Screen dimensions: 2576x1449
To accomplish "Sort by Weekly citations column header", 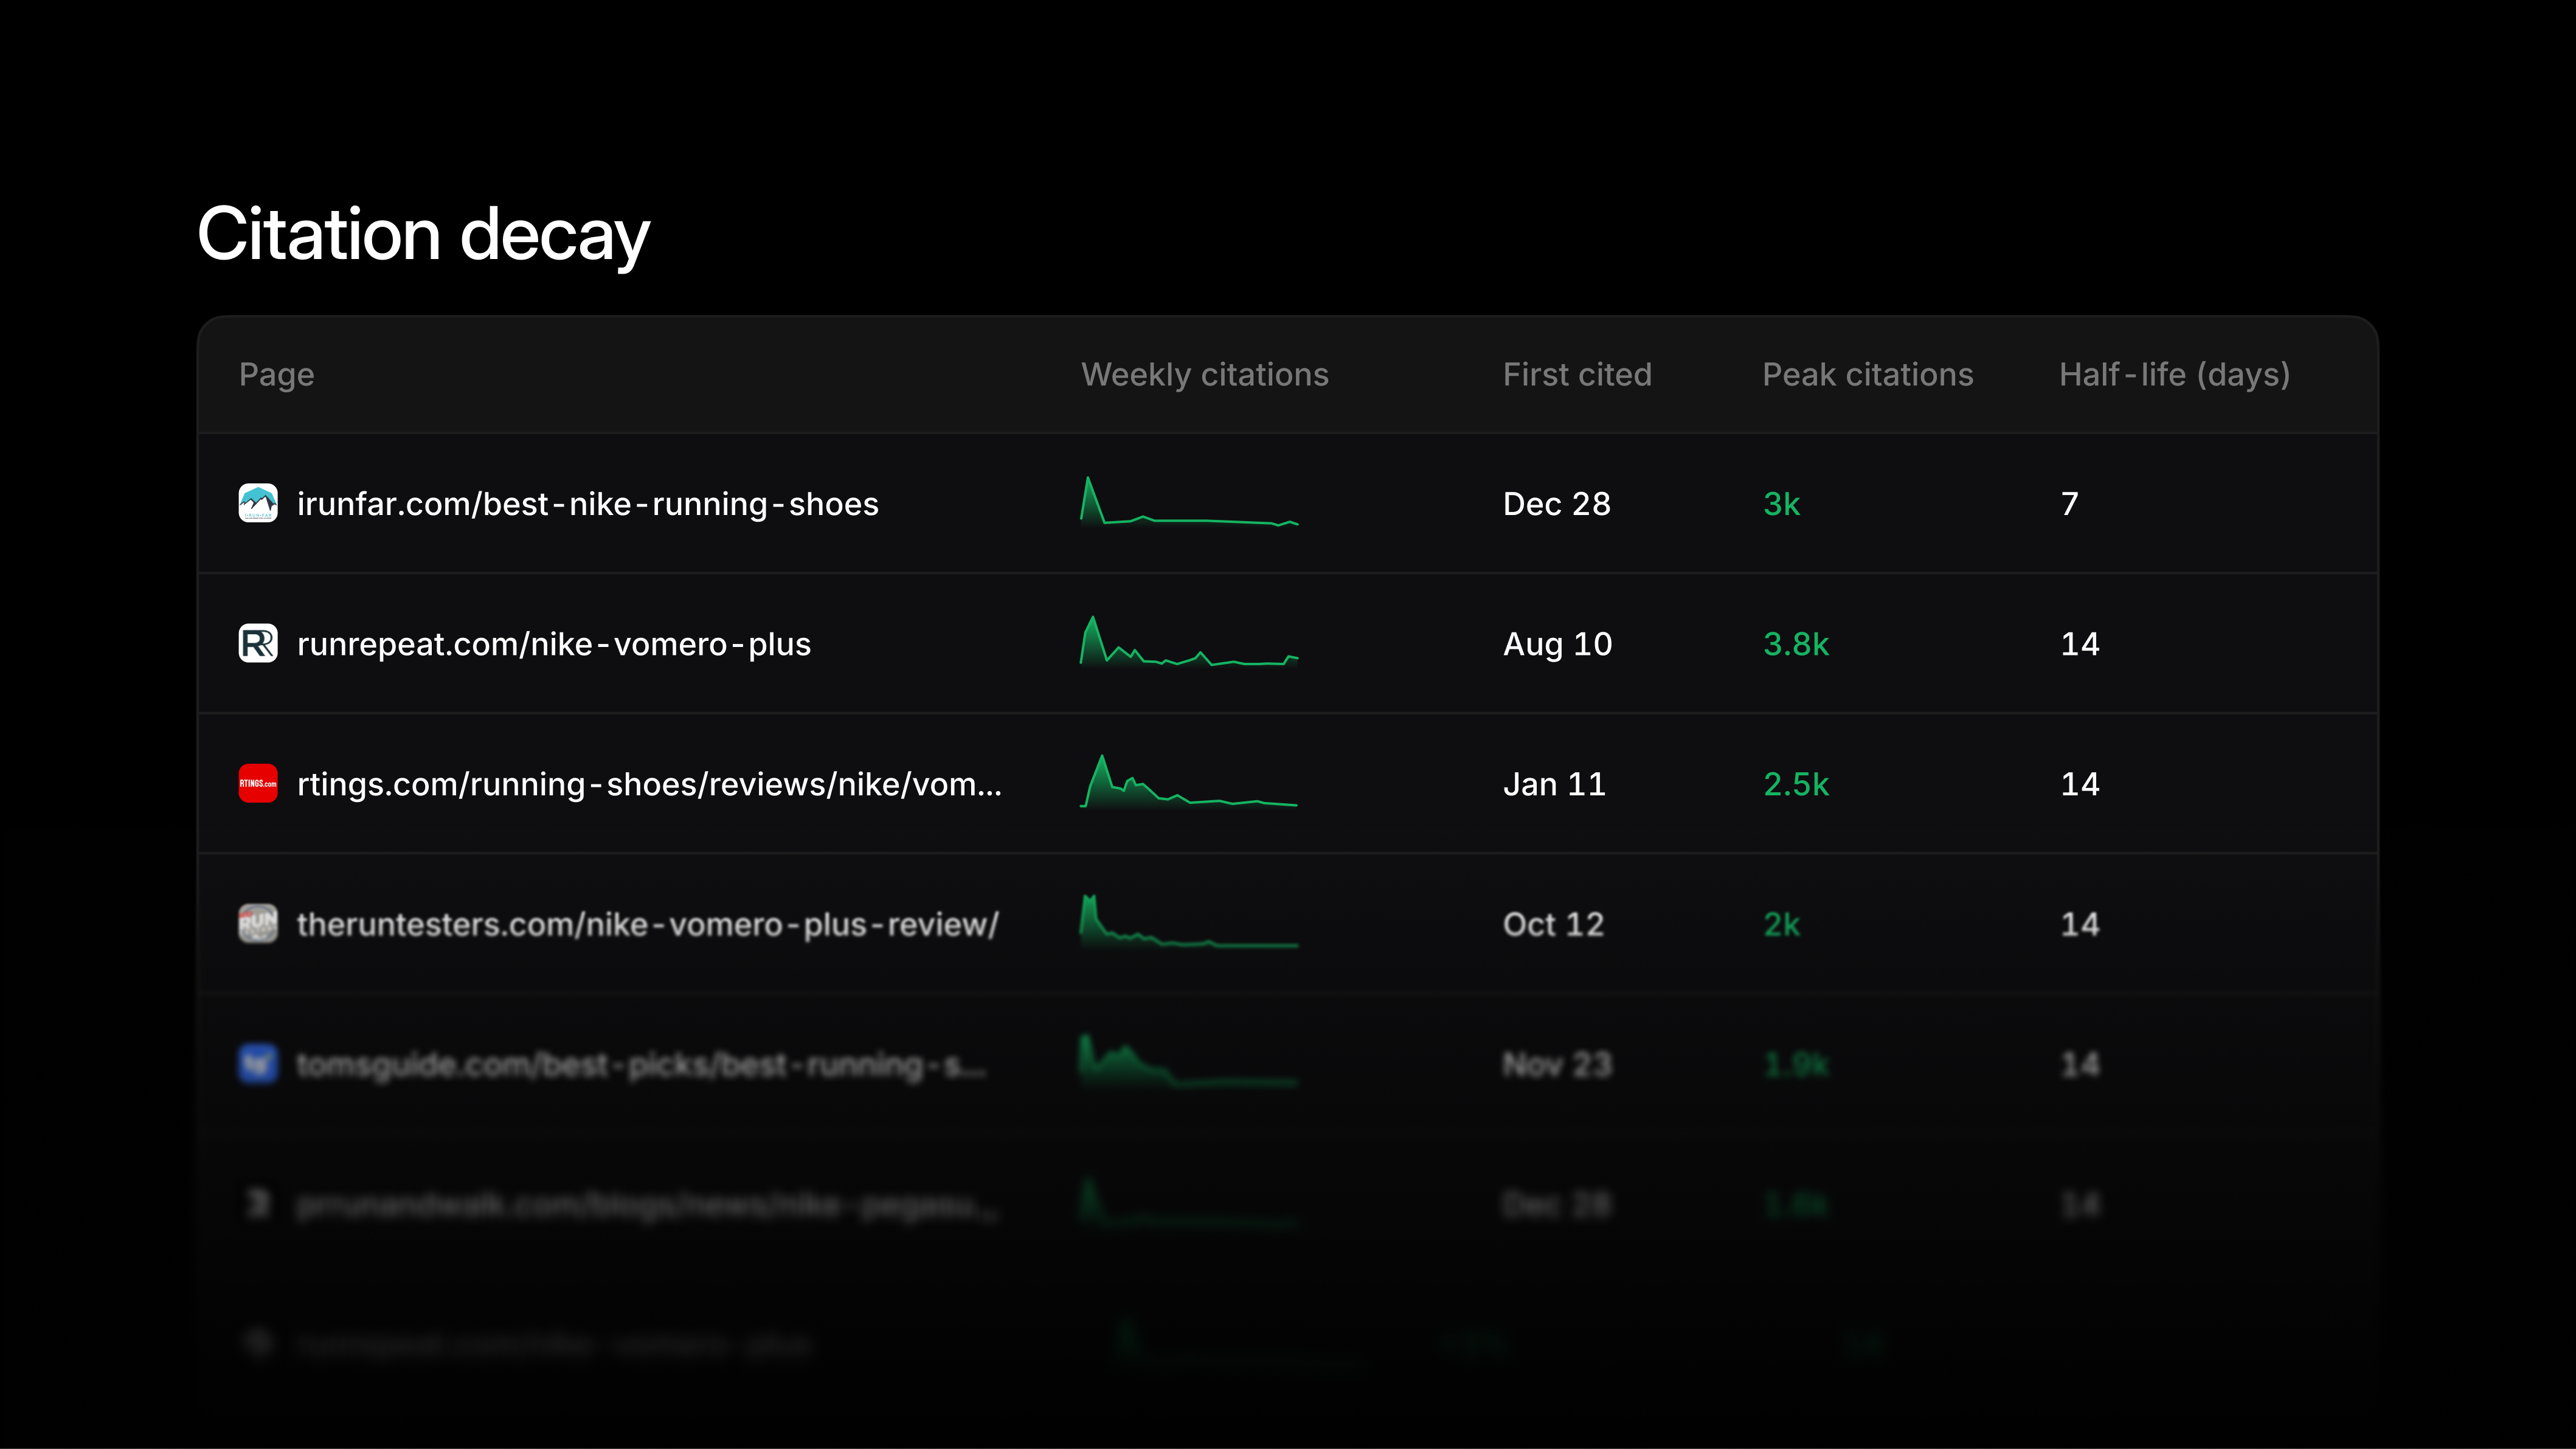I will click(x=1205, y=374).
